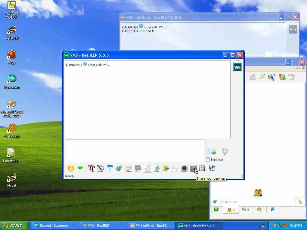Click the envelope with pencil icon in VM2 toolbar

tap(262, 77)
